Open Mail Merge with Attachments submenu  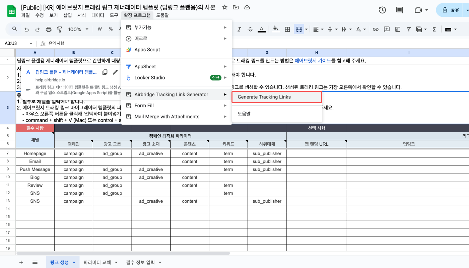(177, 117)
